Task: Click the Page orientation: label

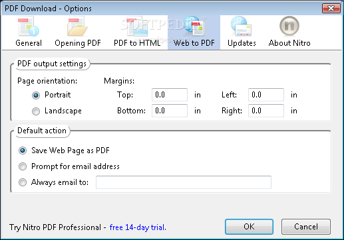Action: pos(47,81)
